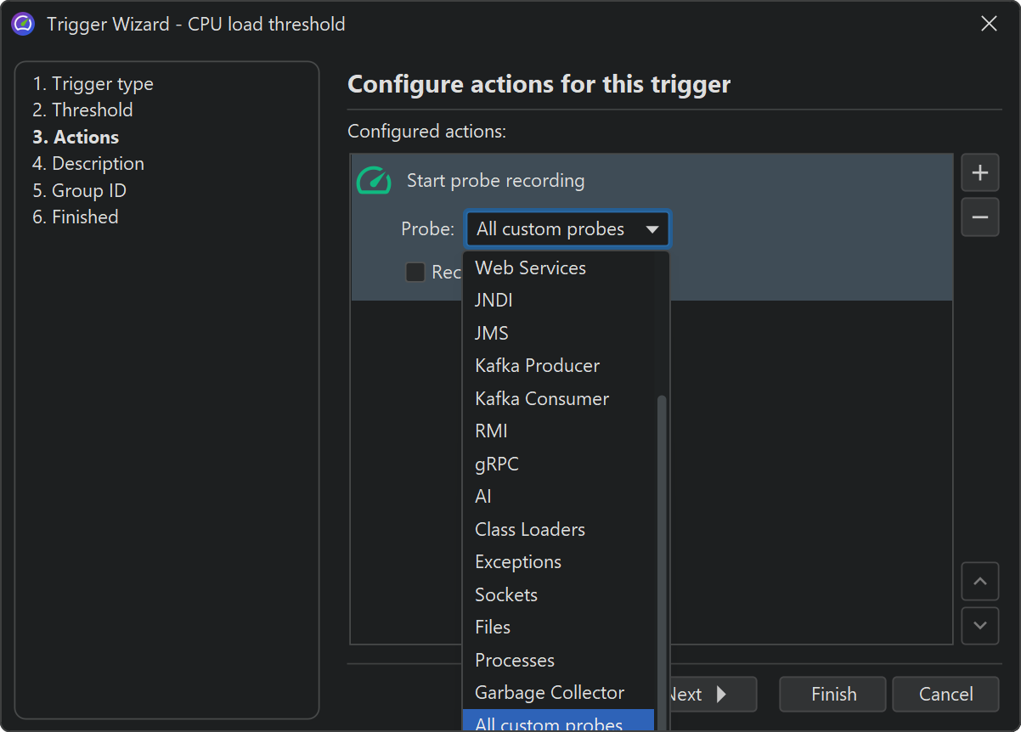Choose the gRPC probe option
Screen dimensions: 1021x732
click(x=496, y=465)
